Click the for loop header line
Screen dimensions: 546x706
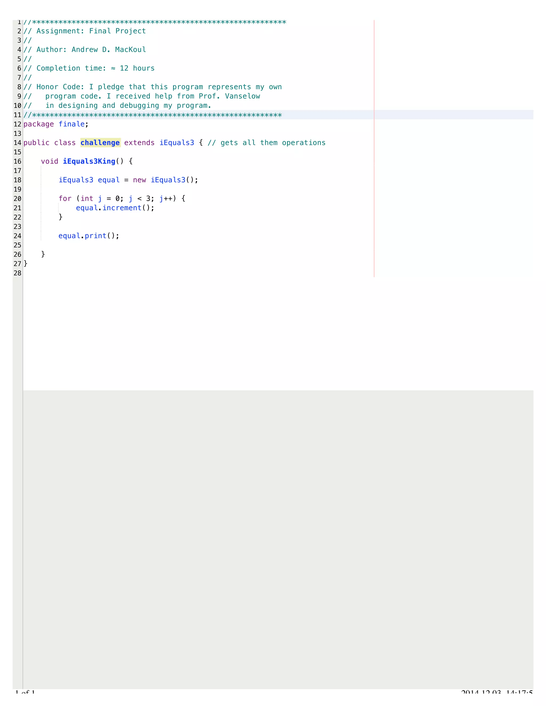(122, 198)
